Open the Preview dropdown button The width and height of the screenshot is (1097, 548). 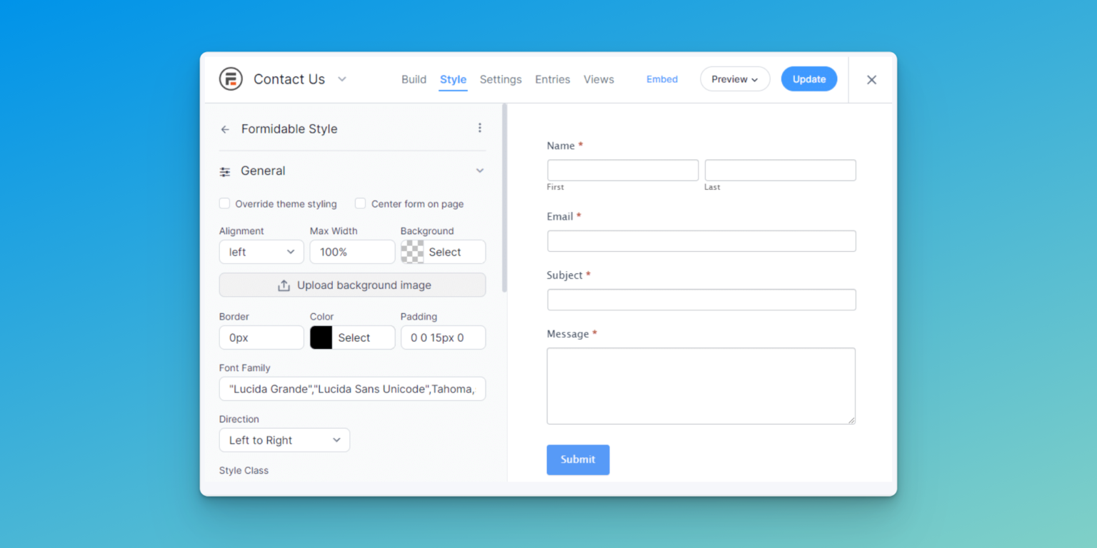point(734,79)
